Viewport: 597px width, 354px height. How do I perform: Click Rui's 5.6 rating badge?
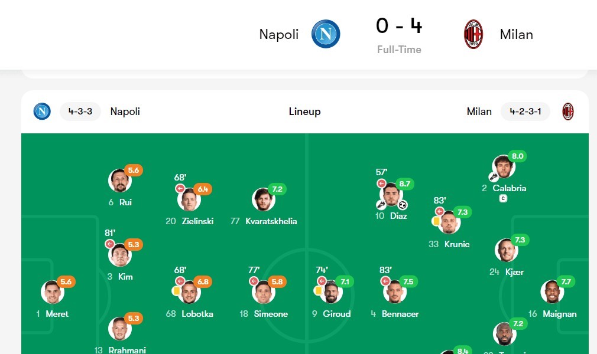click(134, 171)
